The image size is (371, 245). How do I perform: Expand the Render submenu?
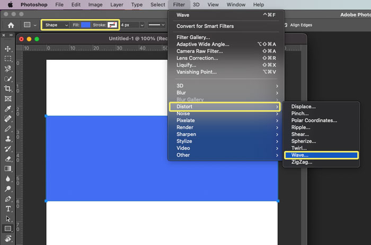coord(226,128)
